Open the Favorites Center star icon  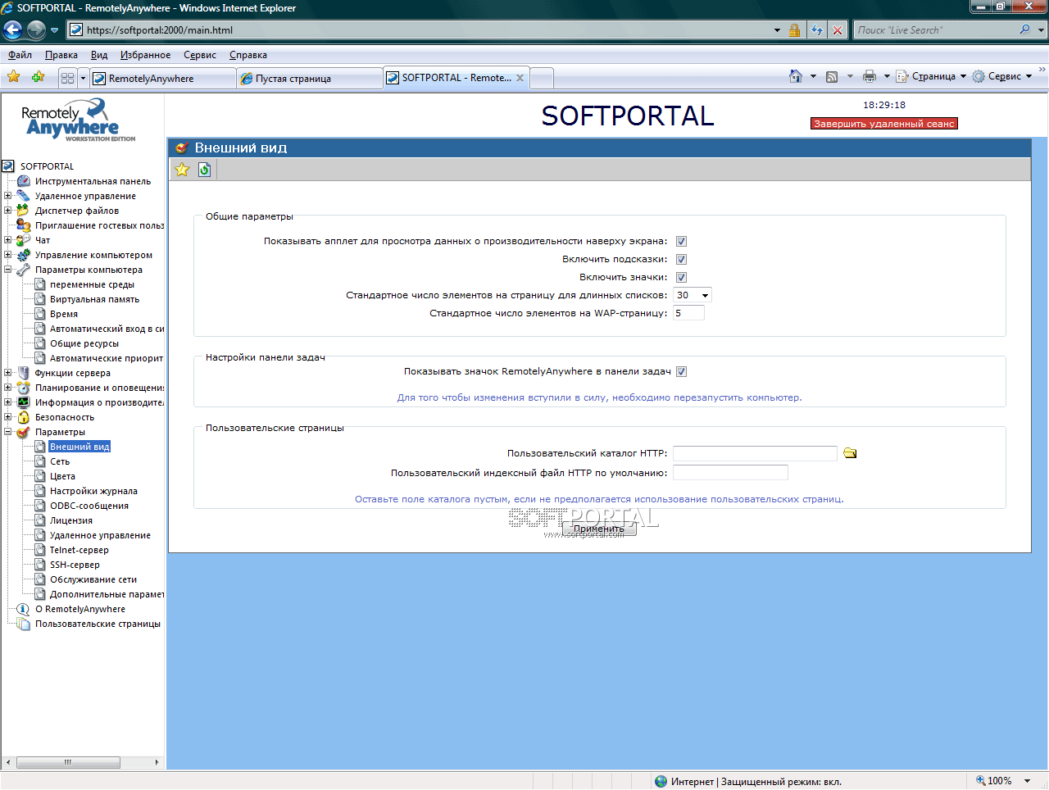click(x=14, y=77)
